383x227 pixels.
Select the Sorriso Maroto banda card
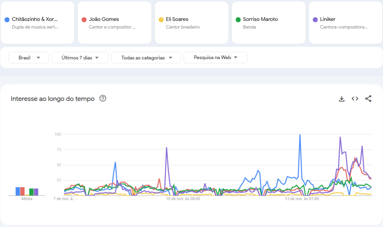point(268,22)
